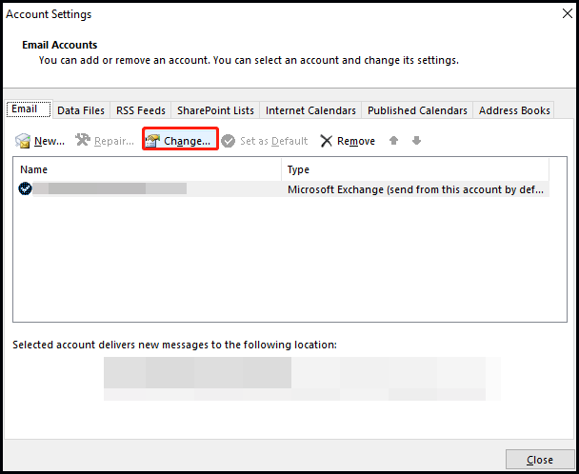Image resolution: width=579 pixels, height=474 pixels.
Task: Click the New account envelope icon
Action: (23, 141)
